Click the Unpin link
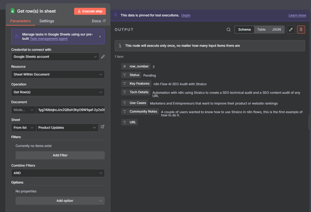The height and width of the screenshot is (212, 311). [186, 15]
